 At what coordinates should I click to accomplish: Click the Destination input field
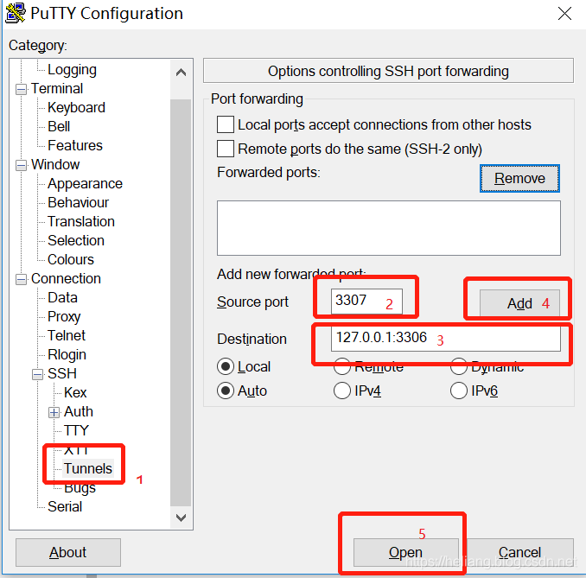pyautogui.click(x=445, y=339)
